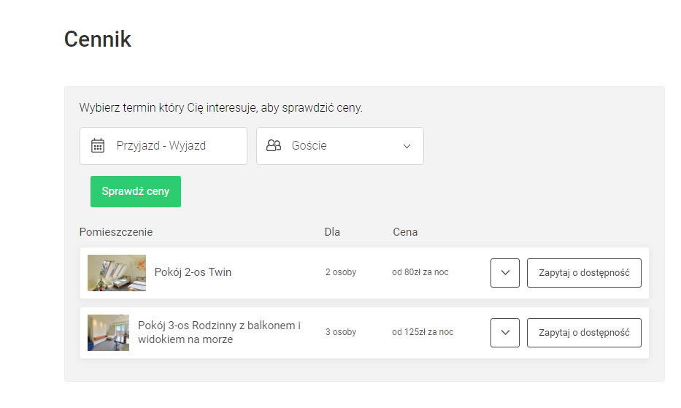Click the Dla column header
This screenshot has width=681, height=408.
point(332,232)
